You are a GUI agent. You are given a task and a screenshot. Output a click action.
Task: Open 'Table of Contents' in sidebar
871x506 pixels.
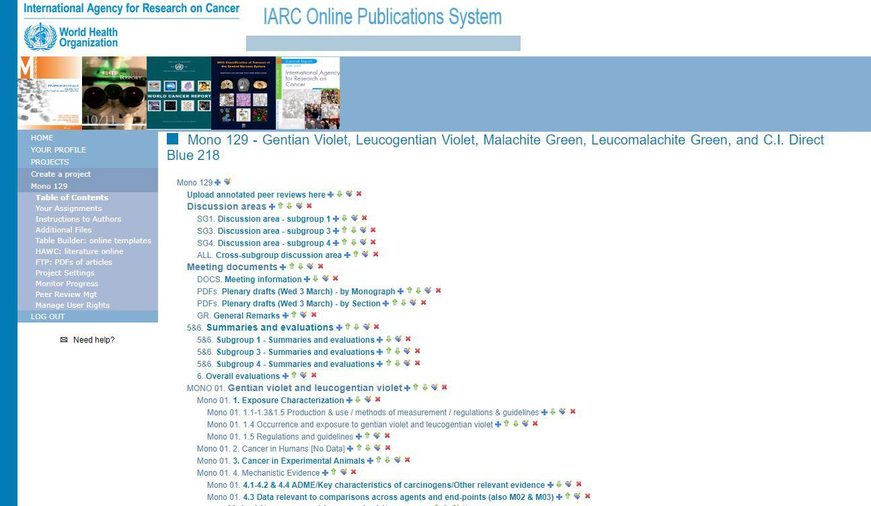pyautogui.click(x=71, y=198)
